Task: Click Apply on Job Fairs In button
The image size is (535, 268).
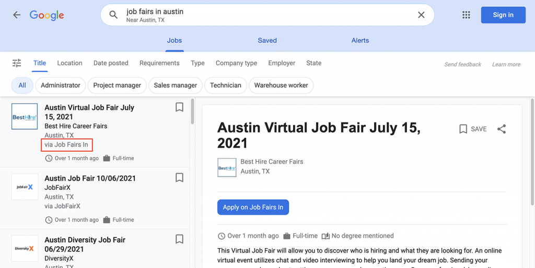Action: (253, 207)
